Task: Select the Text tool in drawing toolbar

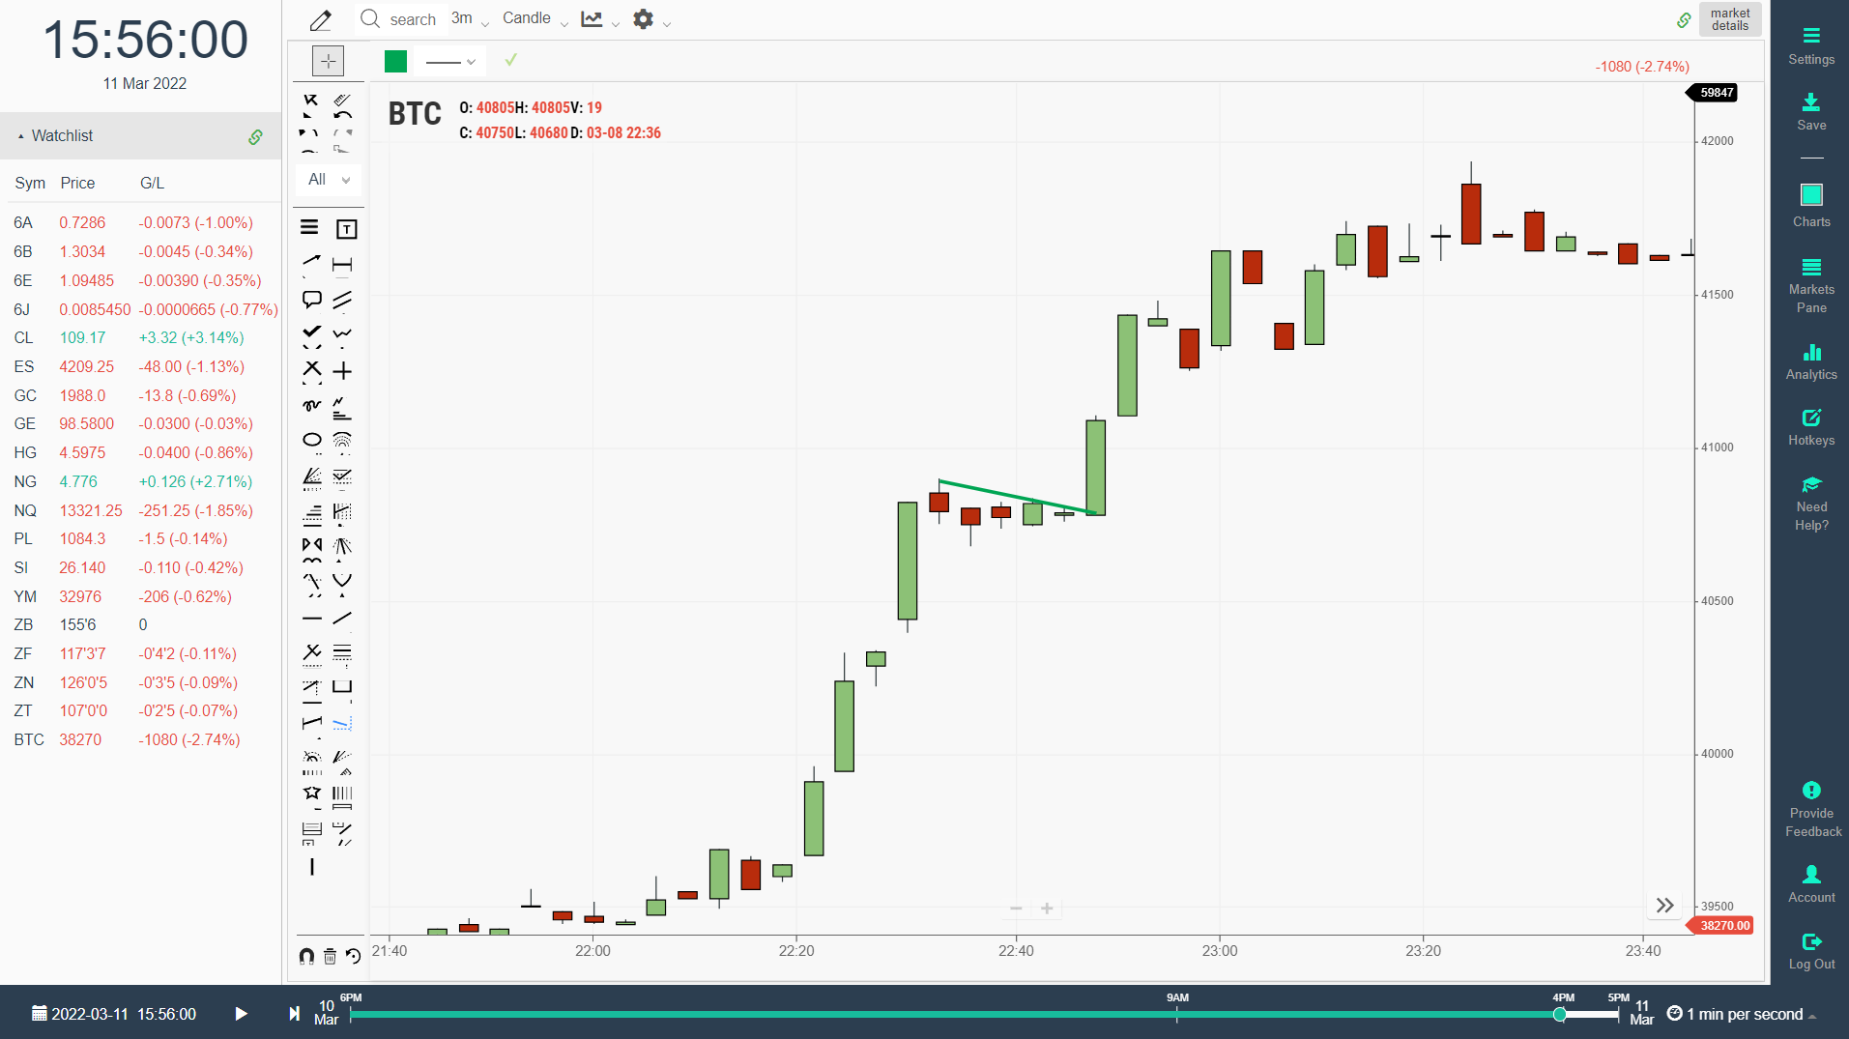Action: click(346, 229)
